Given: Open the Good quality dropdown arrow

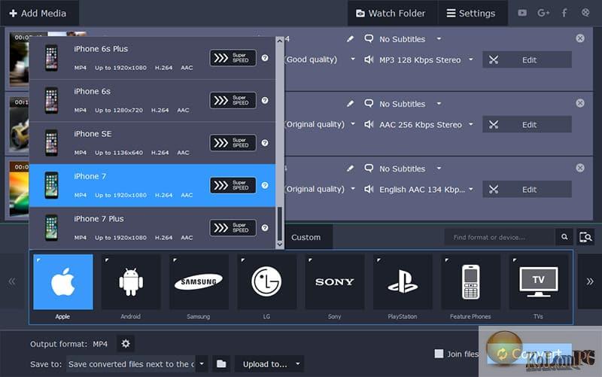Looking at the screenshot, I should click(353, 59).
